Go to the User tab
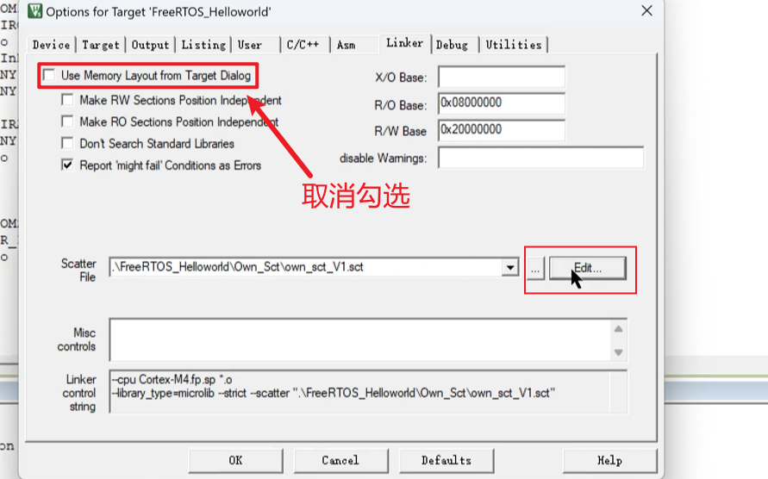 tap(255, 45)
